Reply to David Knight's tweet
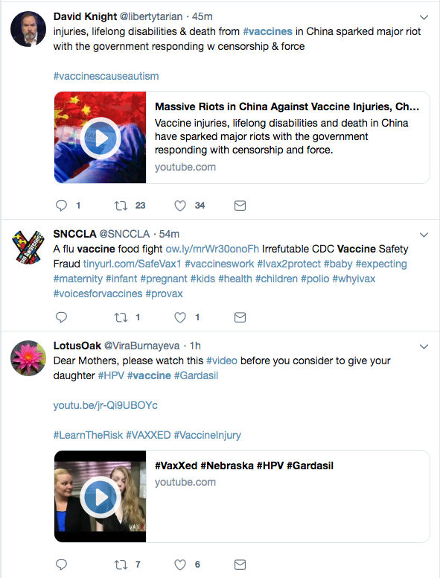The height and width of the screenshot is (578, 440). pos(61,206)
